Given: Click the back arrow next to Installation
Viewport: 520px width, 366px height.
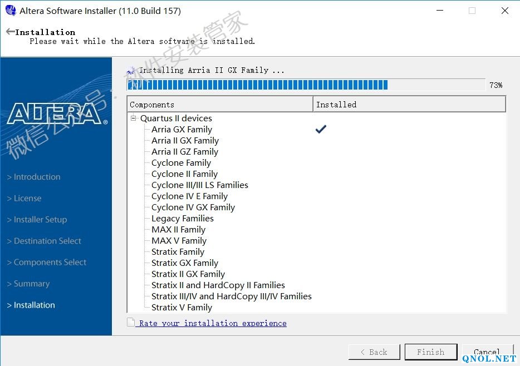Looking at the screenshot, I should (10, 32).
